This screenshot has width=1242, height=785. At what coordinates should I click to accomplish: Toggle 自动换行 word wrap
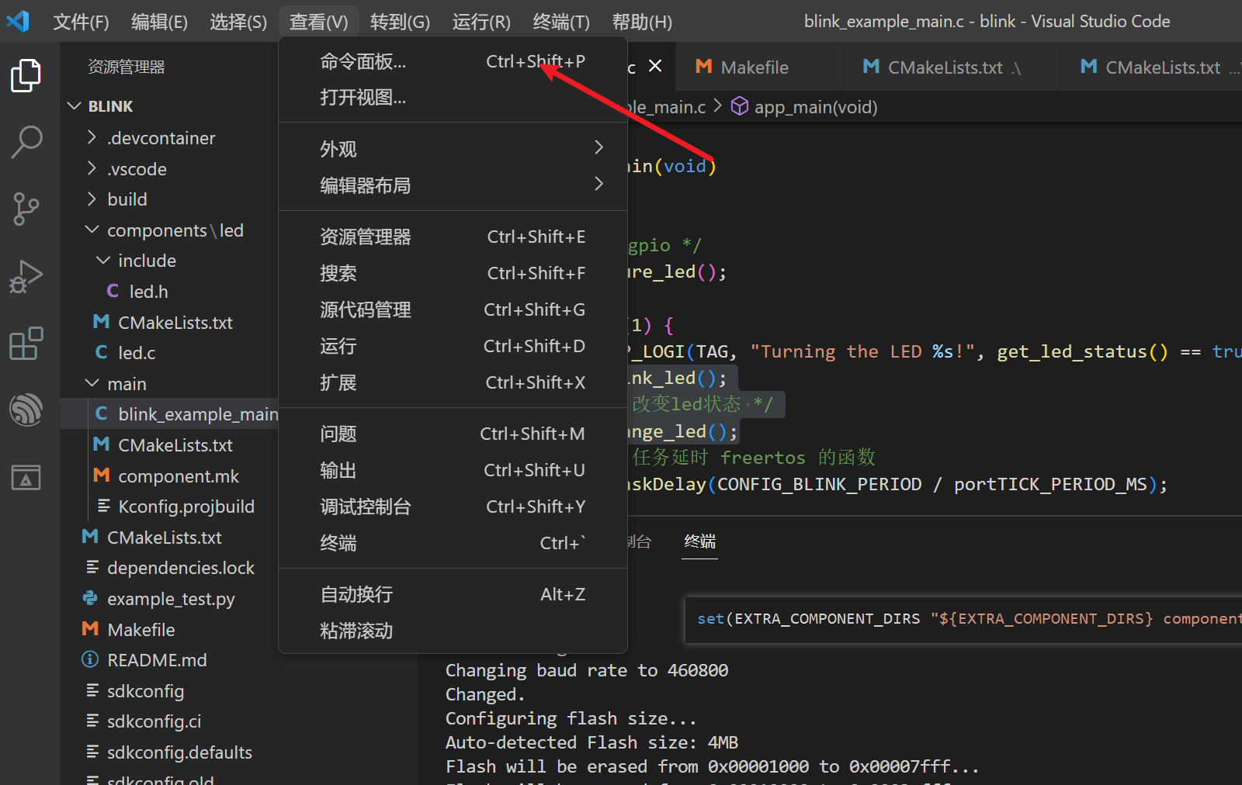pos(356,594)
